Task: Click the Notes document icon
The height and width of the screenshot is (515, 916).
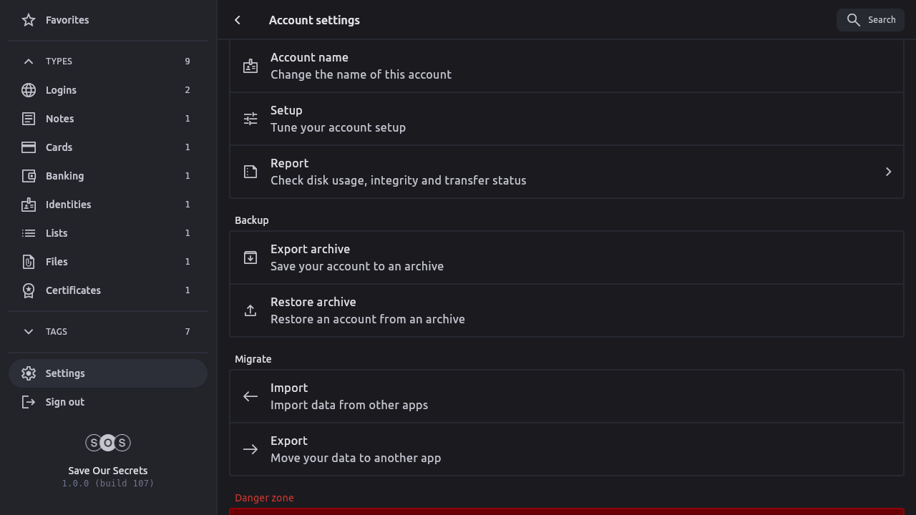Action: click(29, 119)
